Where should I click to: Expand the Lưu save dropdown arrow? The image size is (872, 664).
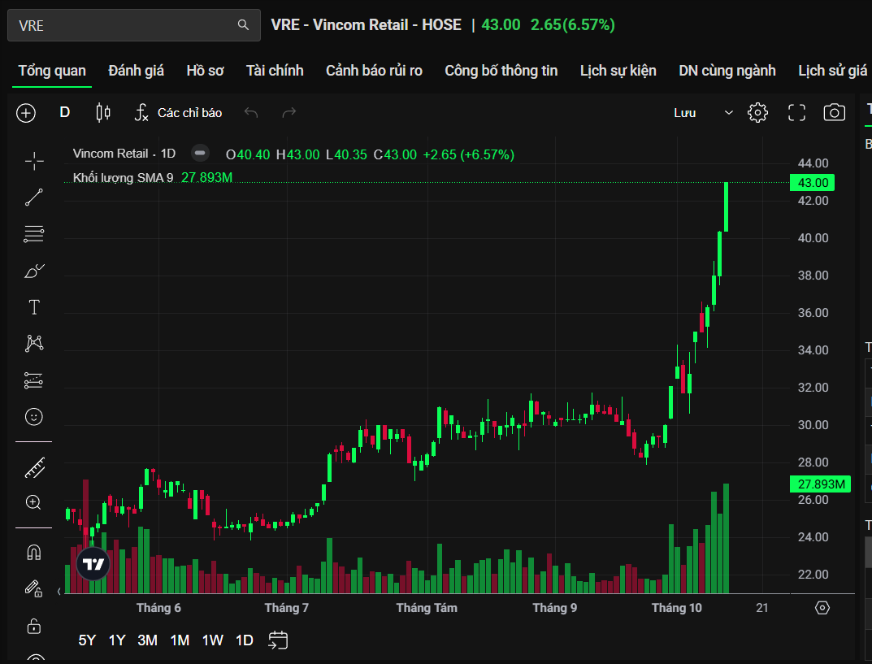pos(728,113)
